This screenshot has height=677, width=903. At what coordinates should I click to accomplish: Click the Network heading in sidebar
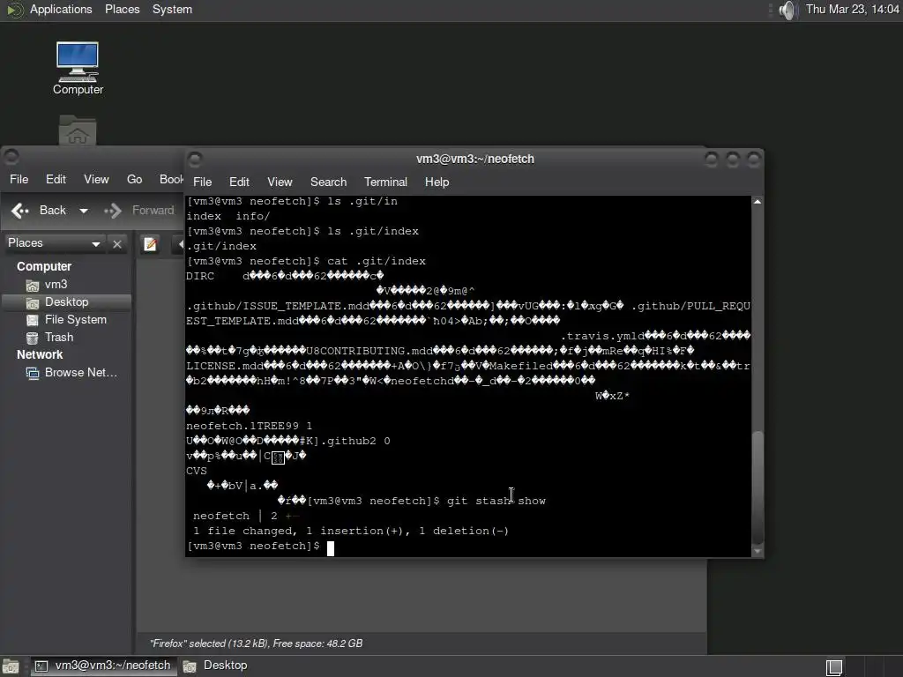[40, 355]
